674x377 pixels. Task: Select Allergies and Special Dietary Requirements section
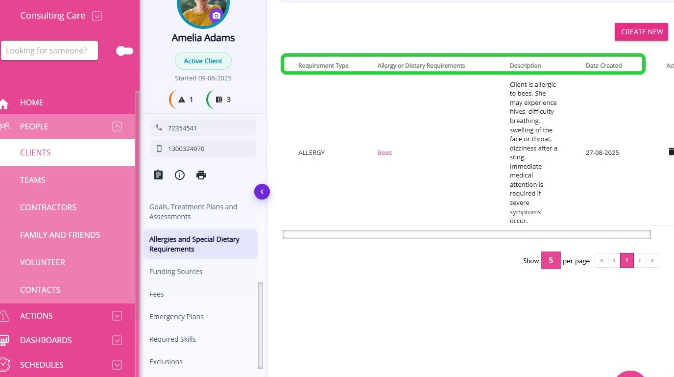(x=201, y=244)
